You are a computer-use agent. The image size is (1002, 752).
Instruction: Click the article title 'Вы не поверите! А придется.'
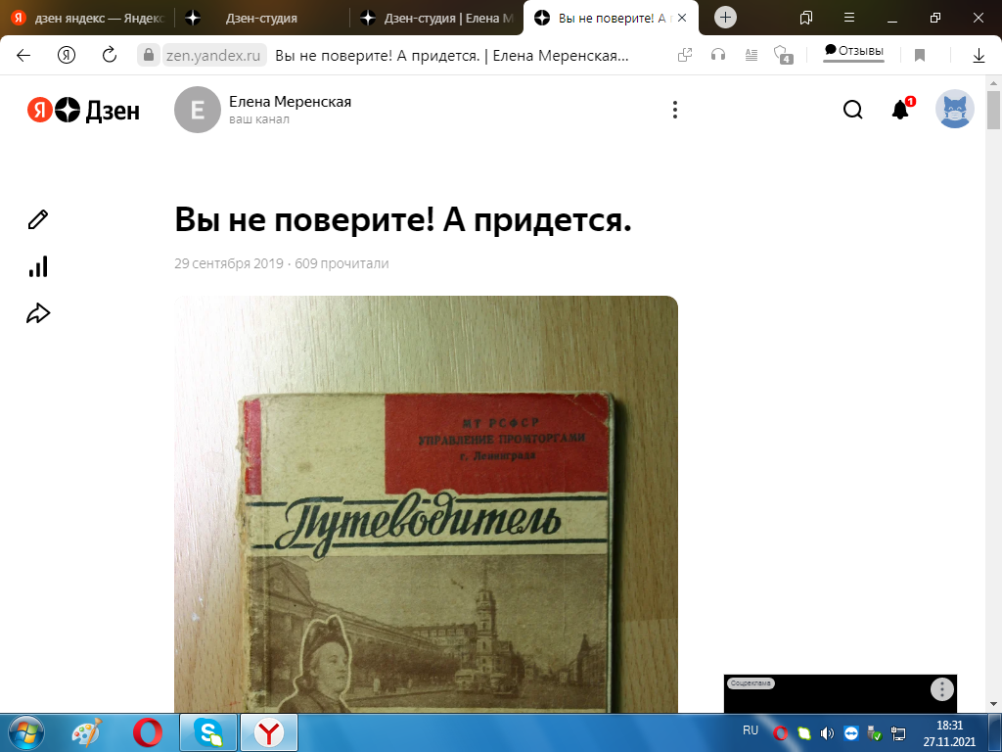402,220
